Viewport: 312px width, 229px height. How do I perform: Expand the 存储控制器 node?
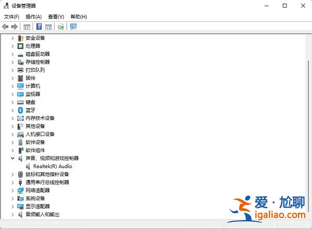click(12, 62)
